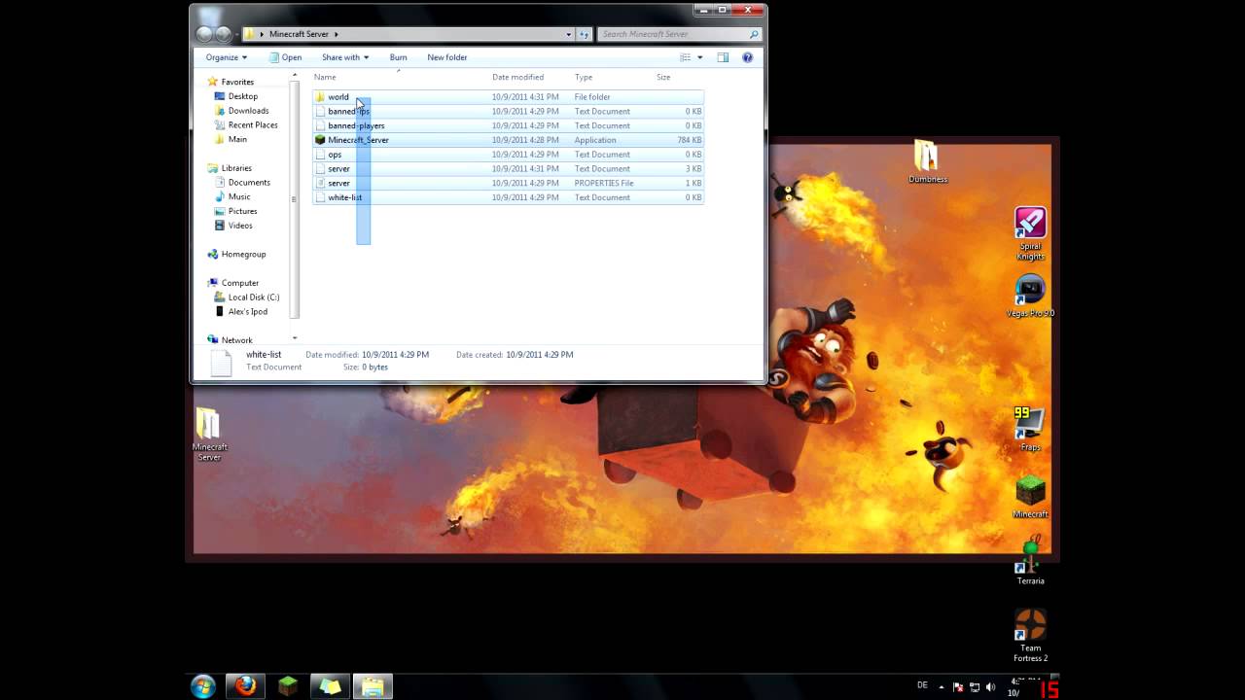This screenshot has height=700, width=1245.
Task: Click the Back navigation arrow in Explorer
Action: (x=203, y=34)
